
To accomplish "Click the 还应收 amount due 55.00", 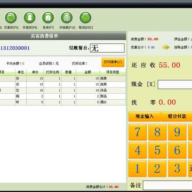I will point(170,65).
